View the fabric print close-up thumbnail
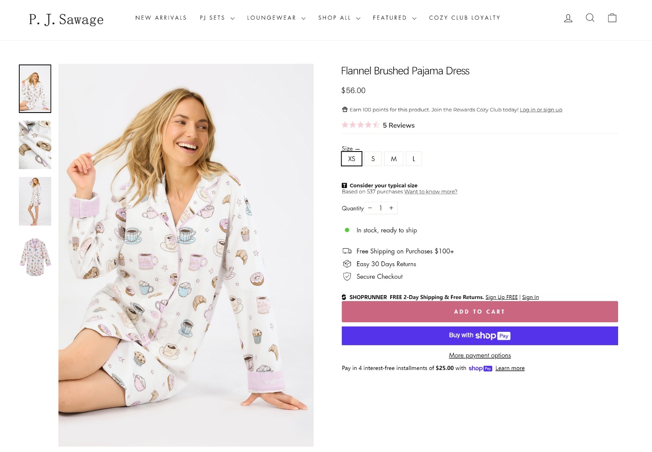This screenshot has width=652, height=452. [35, 145]
